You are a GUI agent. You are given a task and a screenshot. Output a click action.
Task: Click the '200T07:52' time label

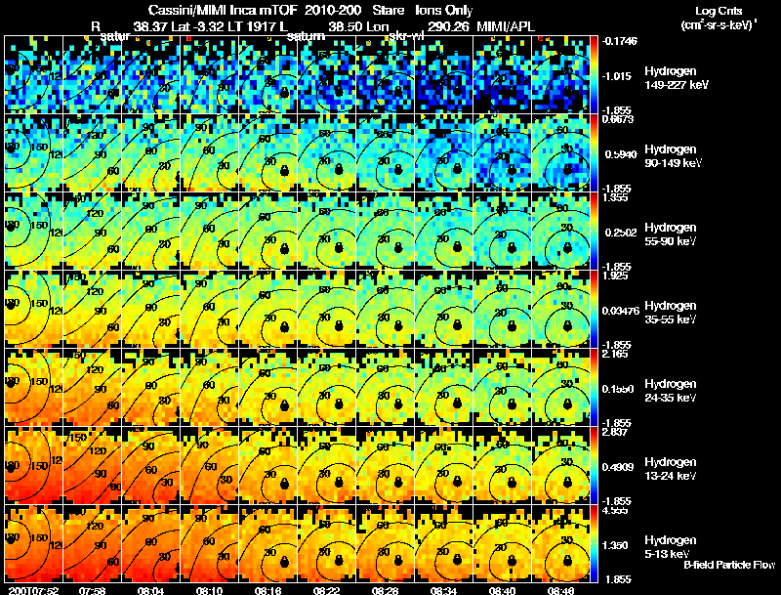click(x=33, y=590)
